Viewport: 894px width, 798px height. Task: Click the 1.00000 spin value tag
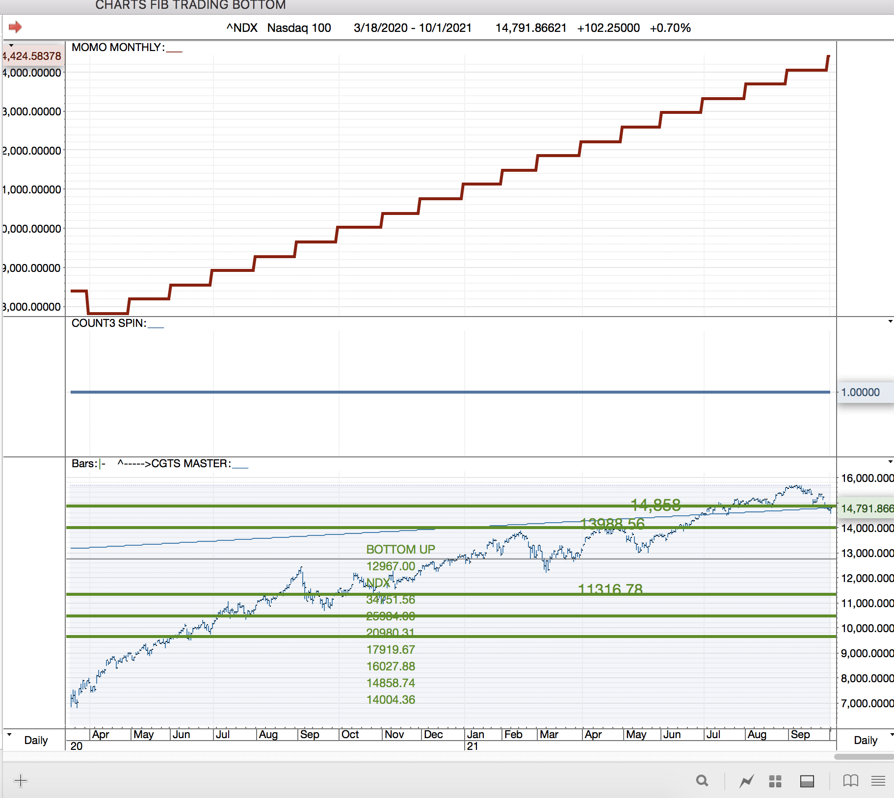[x=865, y=392]
